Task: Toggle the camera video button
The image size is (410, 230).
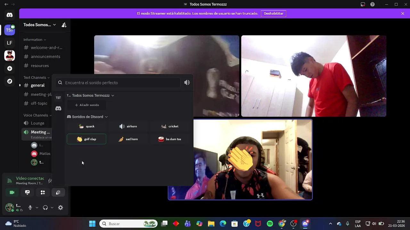Action: point(12,192)
